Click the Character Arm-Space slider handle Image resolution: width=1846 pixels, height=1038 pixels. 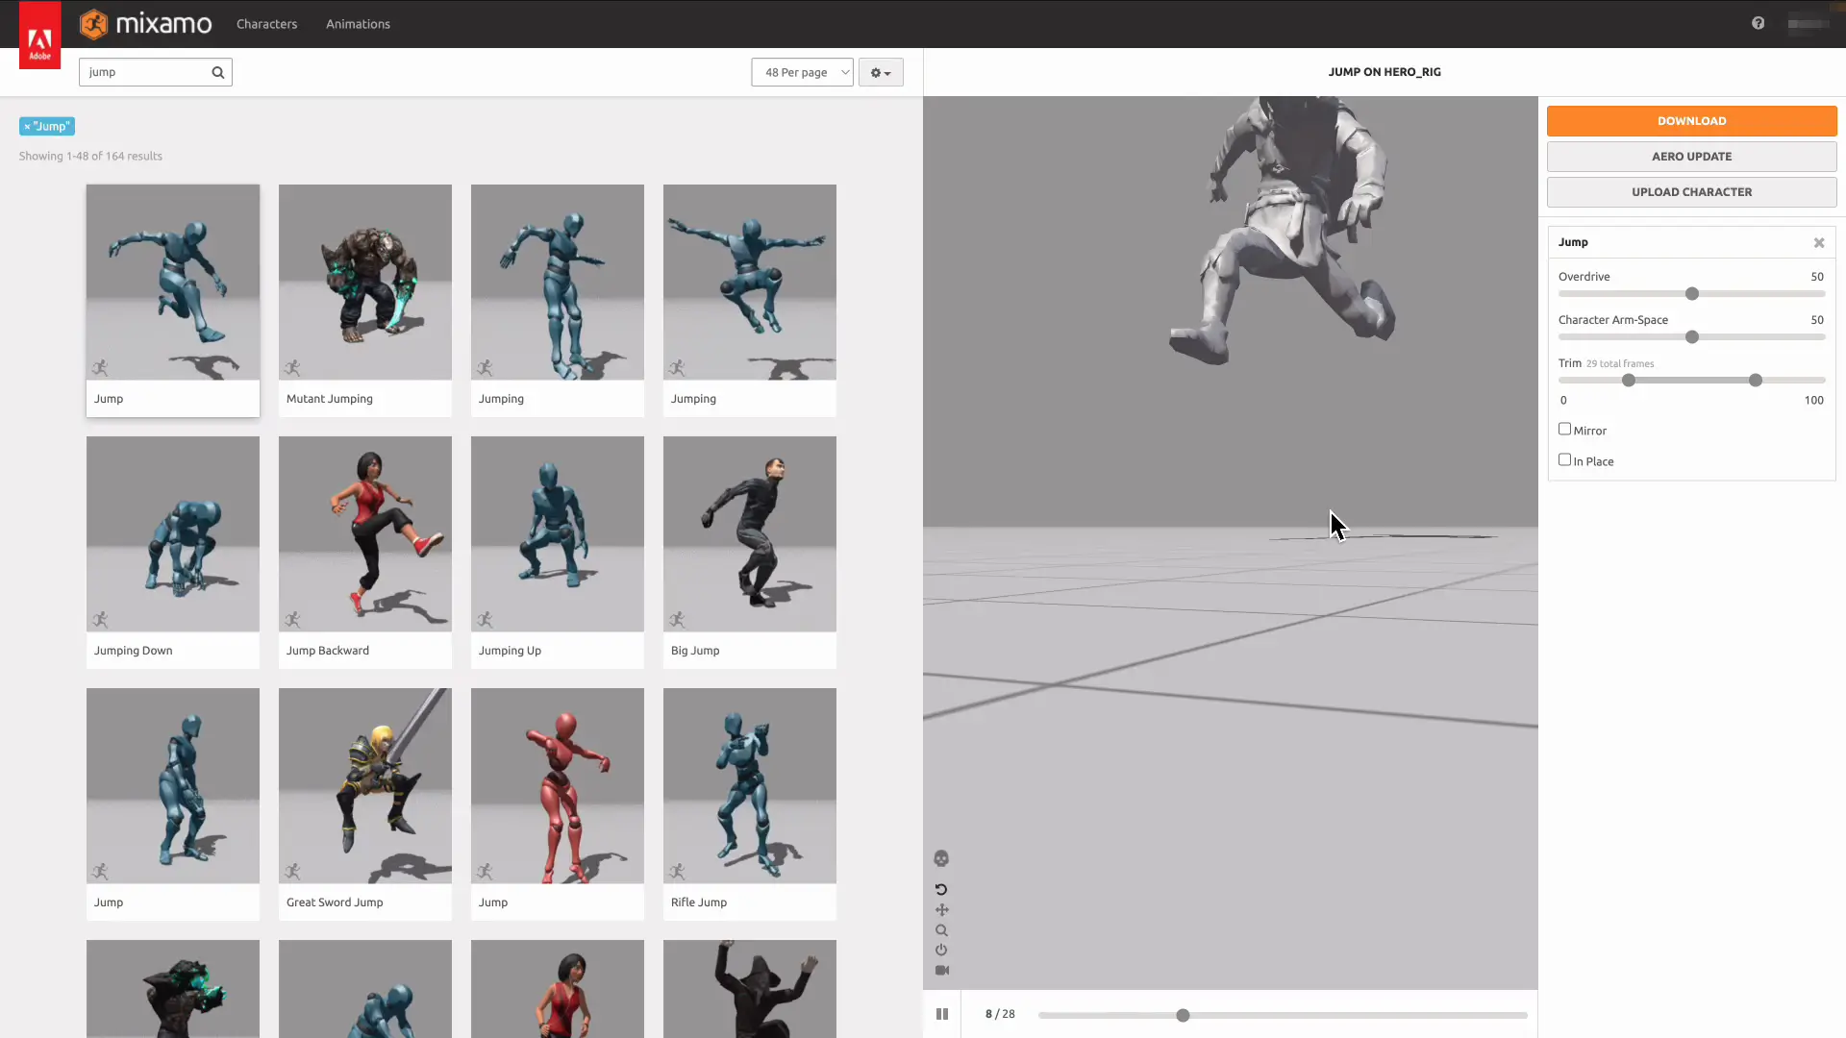tap(1692, 336)
